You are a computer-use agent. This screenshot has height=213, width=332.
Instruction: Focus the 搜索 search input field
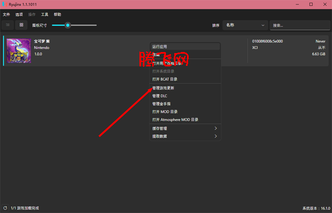[x=300, y=25]
